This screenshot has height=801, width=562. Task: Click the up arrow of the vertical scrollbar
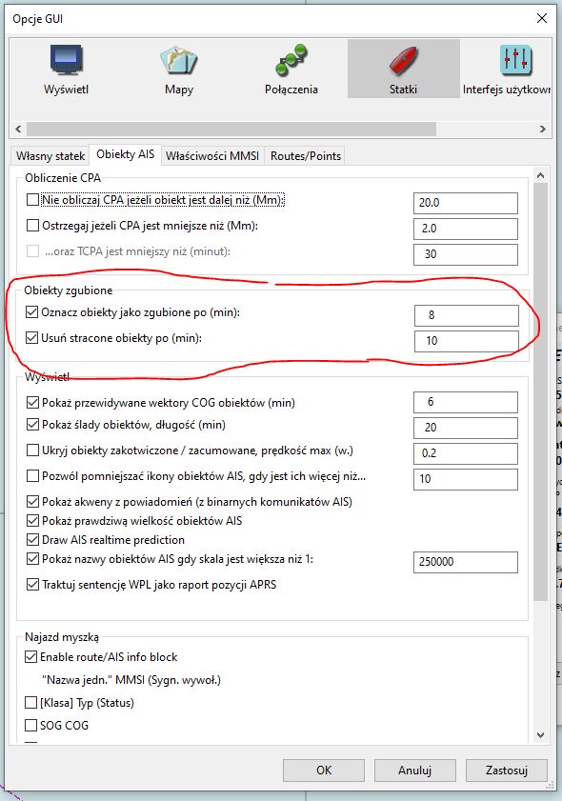[540, 176]
